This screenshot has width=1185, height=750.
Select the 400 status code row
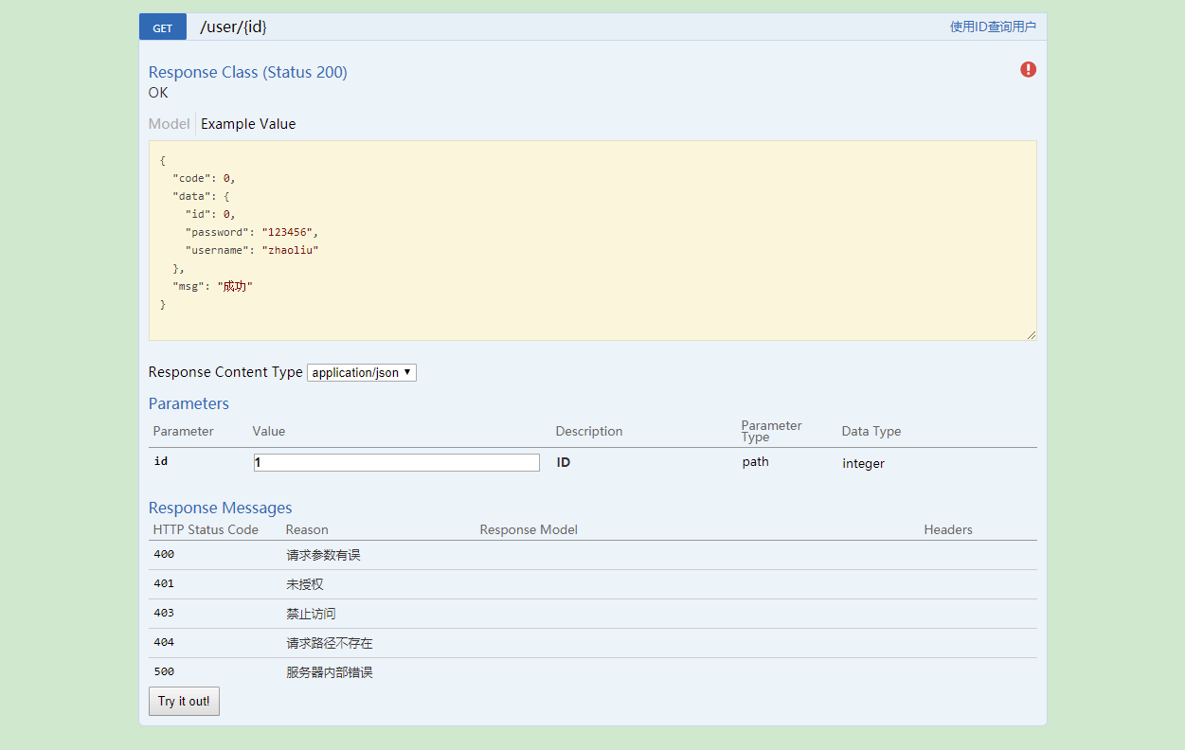[592, 555]
